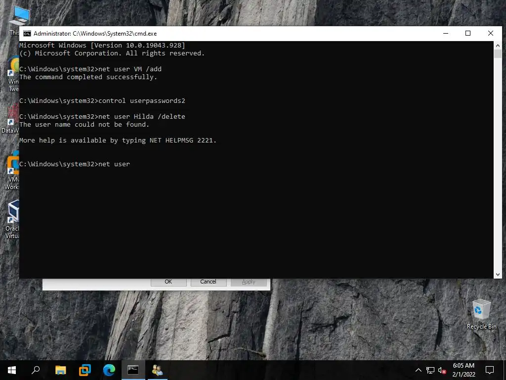Click 'The user name could not be found.'
The image size is (506, 380).
[x=84, y=125]
